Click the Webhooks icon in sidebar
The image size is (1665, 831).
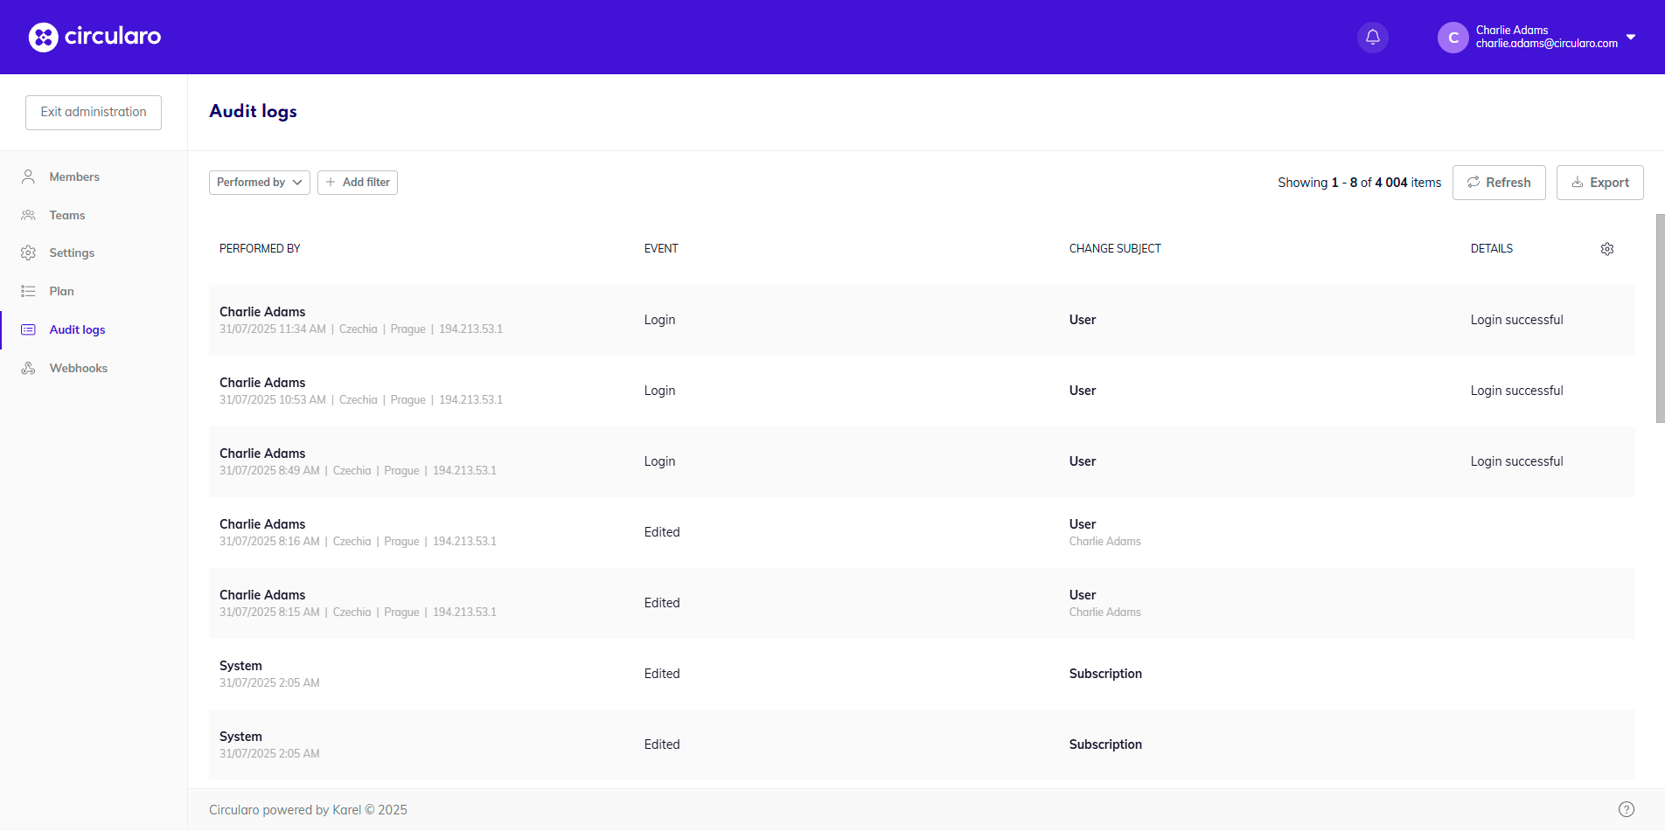tap(28, 368)
